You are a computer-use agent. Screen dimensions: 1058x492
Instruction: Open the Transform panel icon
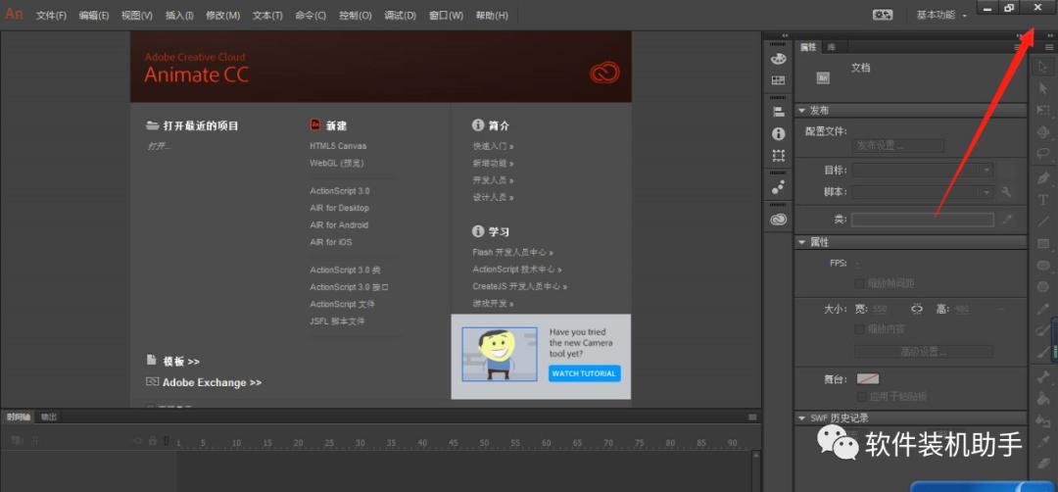click(x=778, y=155)
